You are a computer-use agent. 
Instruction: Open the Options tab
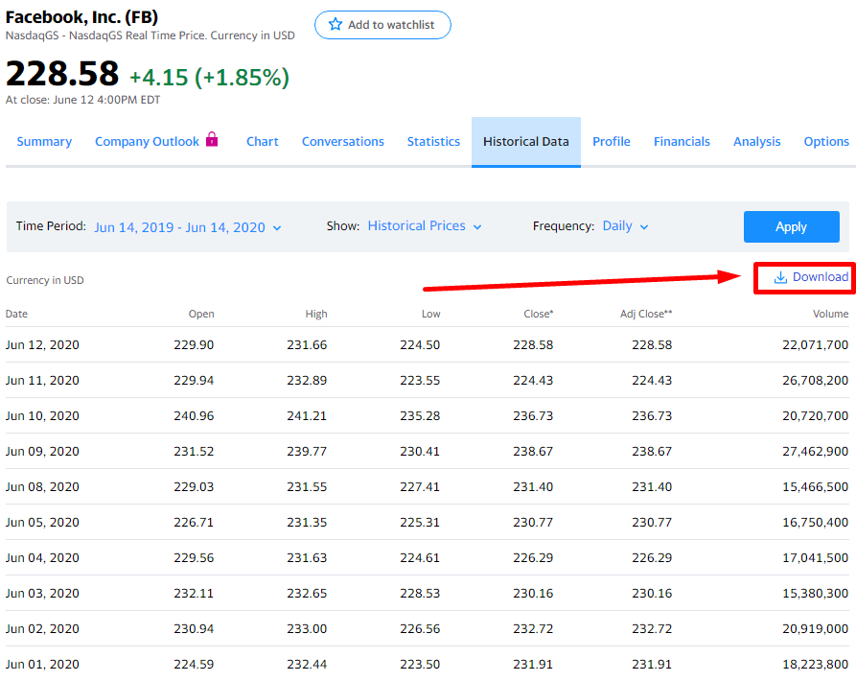[825, 142]
